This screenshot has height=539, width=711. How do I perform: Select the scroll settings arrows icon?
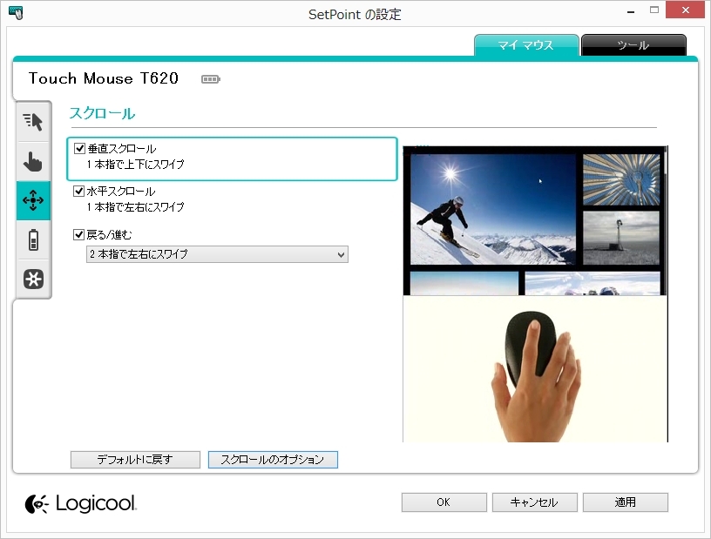coord(33,200)
